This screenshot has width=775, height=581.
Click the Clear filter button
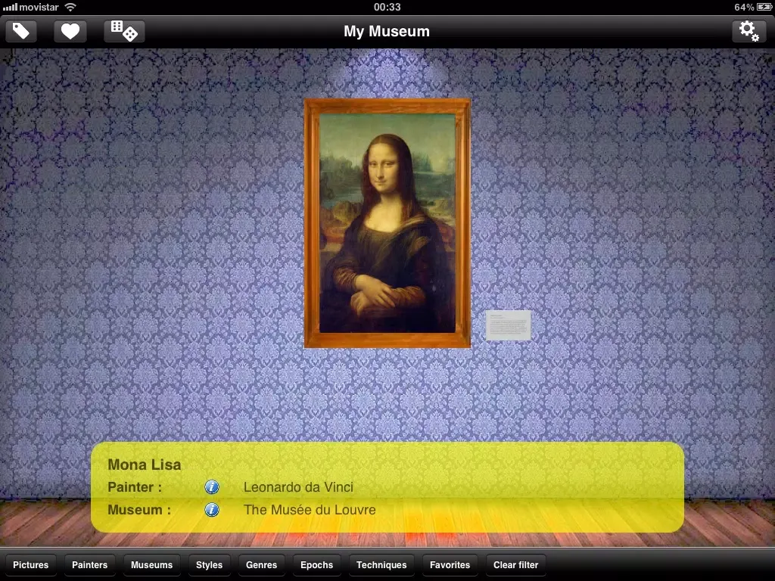click(x=515, y=564)
